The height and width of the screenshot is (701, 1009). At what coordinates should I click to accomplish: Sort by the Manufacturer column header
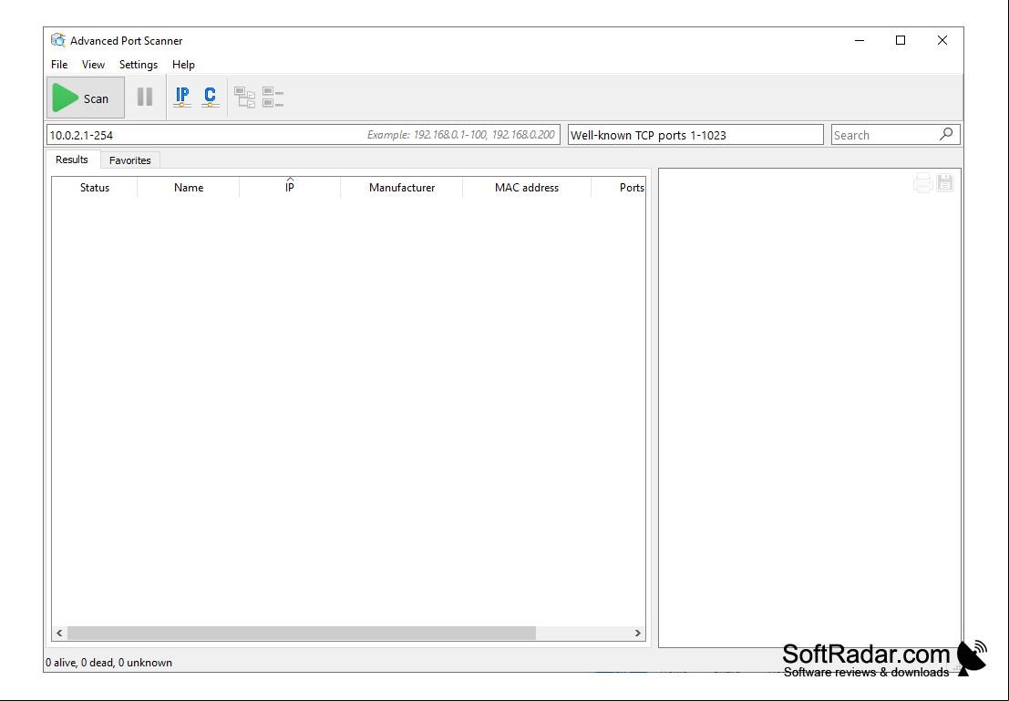tap(402, 187)
